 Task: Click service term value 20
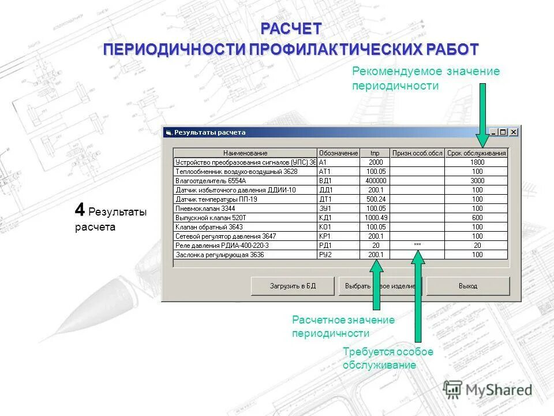pos(476,245)
